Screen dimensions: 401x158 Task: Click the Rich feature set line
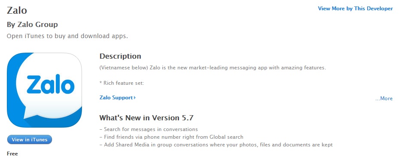[122, 83]
